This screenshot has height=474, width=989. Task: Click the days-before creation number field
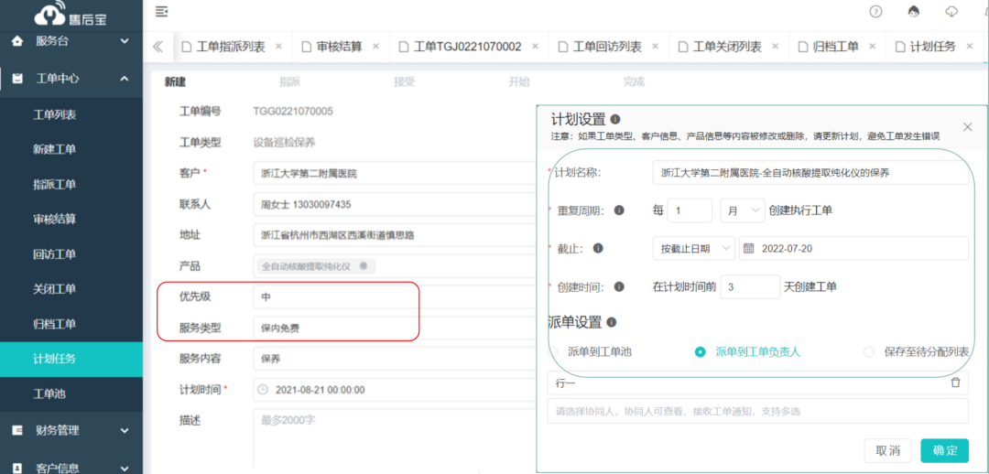751,286
